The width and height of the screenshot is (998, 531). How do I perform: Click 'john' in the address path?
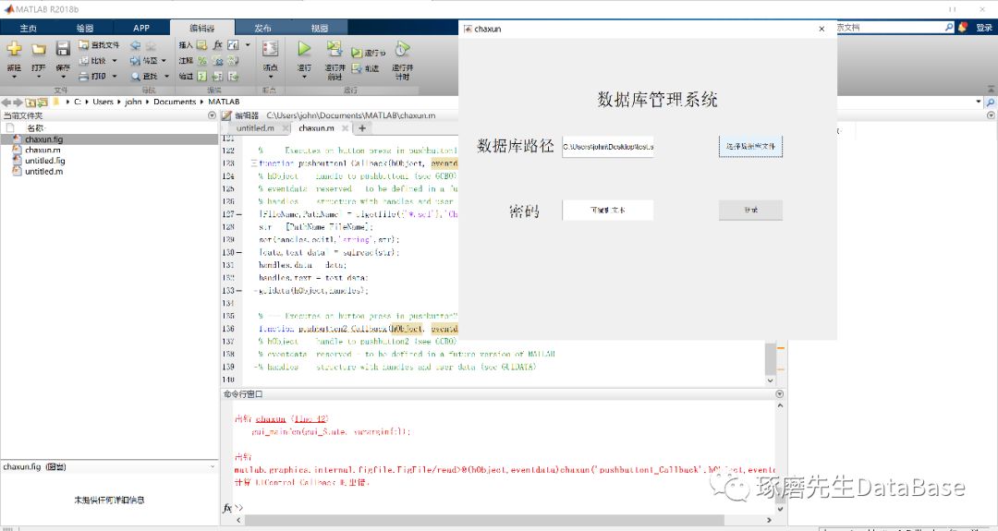point(133,102)
